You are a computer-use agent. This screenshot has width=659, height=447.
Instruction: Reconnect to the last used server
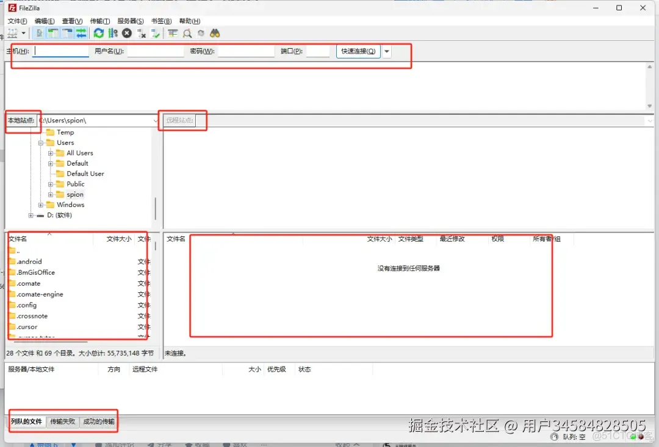point(156,33)
